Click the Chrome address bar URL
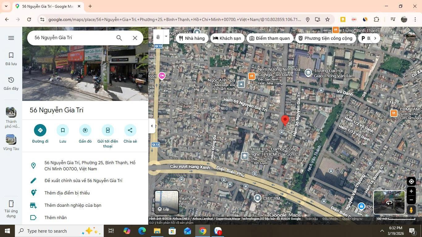Viewport: 422px width, 237px height. click(x=175, y=19)
